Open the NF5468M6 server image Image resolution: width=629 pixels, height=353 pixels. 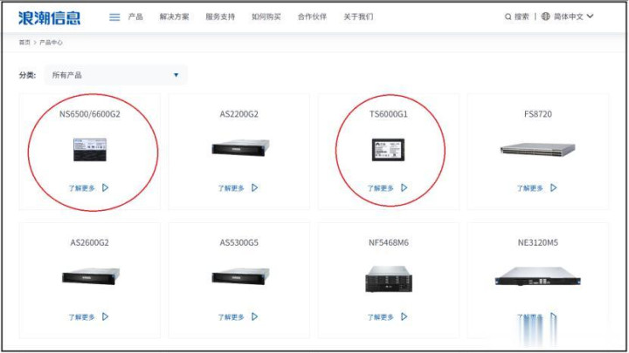pyautogui.click(x=388, y=279)
